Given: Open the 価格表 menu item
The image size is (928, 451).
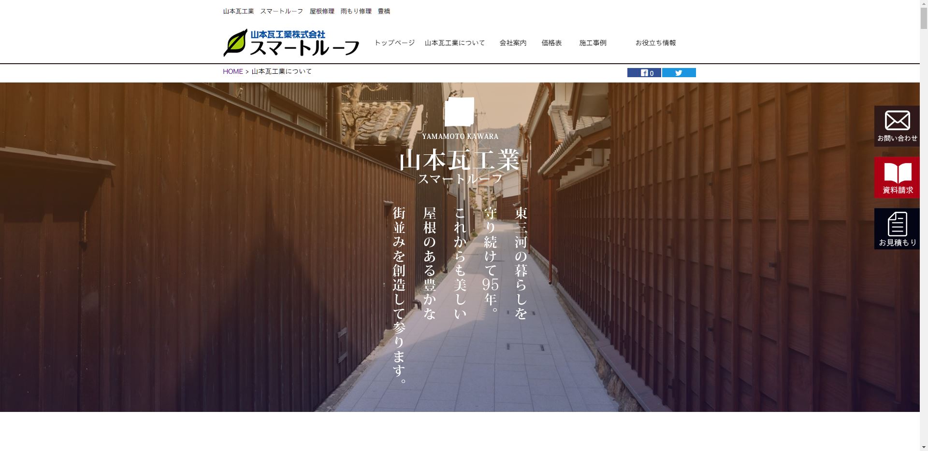Looking at the screenshot, I should [x=551, y=43].
